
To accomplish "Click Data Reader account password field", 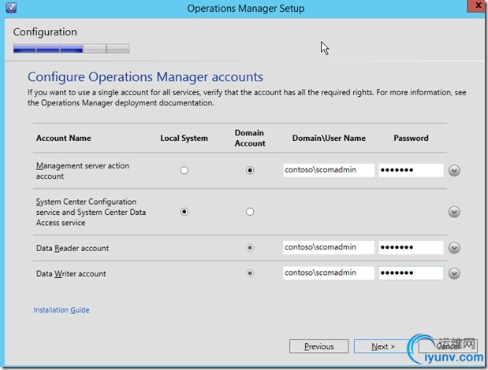I will [411, 248].
